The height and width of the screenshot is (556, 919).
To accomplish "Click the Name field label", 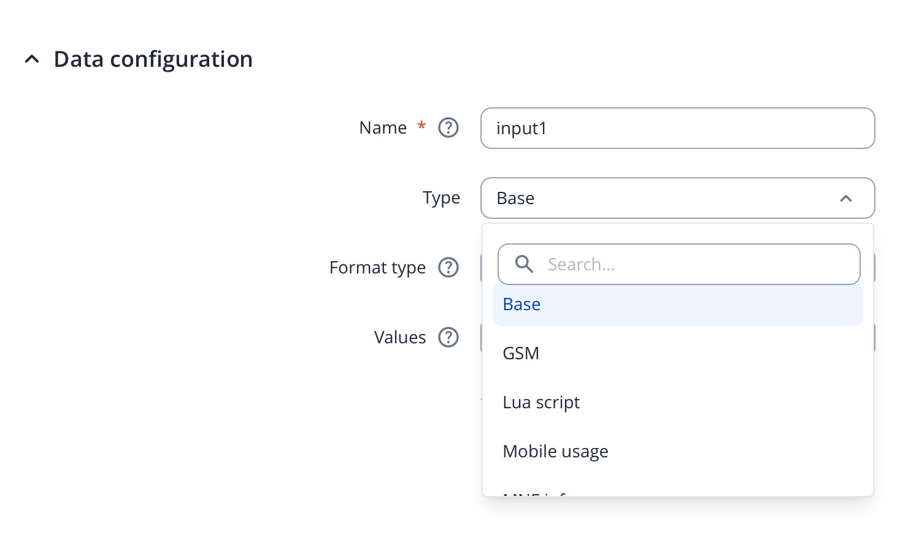I will pos(383,128).
